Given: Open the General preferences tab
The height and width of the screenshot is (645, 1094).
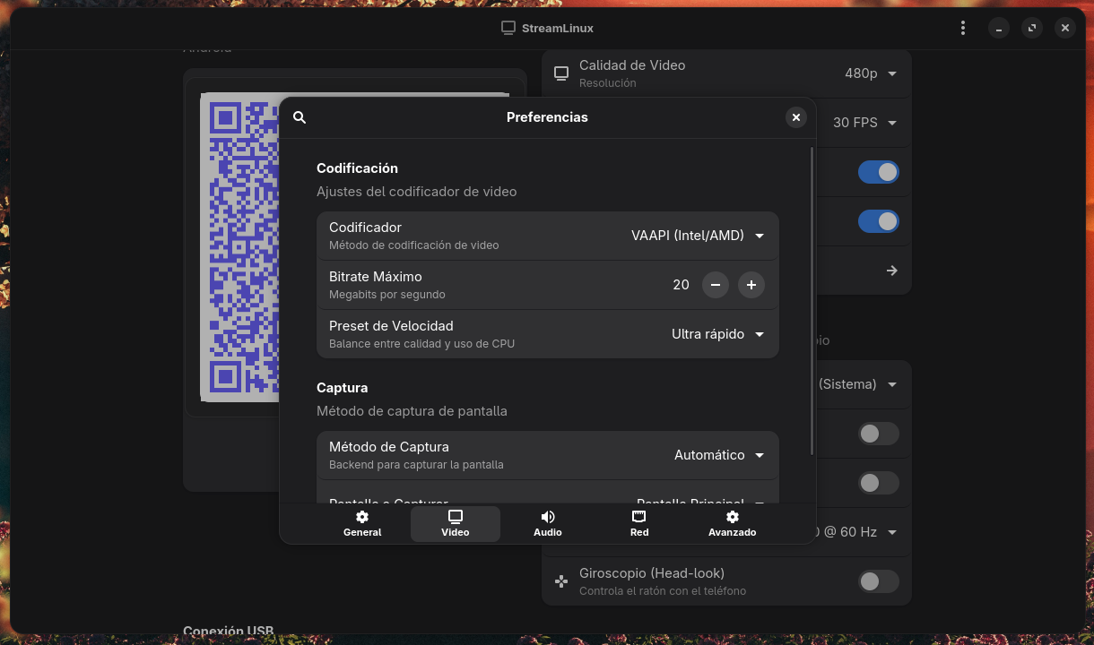Looking at the screenshot, I should [362, 524].
